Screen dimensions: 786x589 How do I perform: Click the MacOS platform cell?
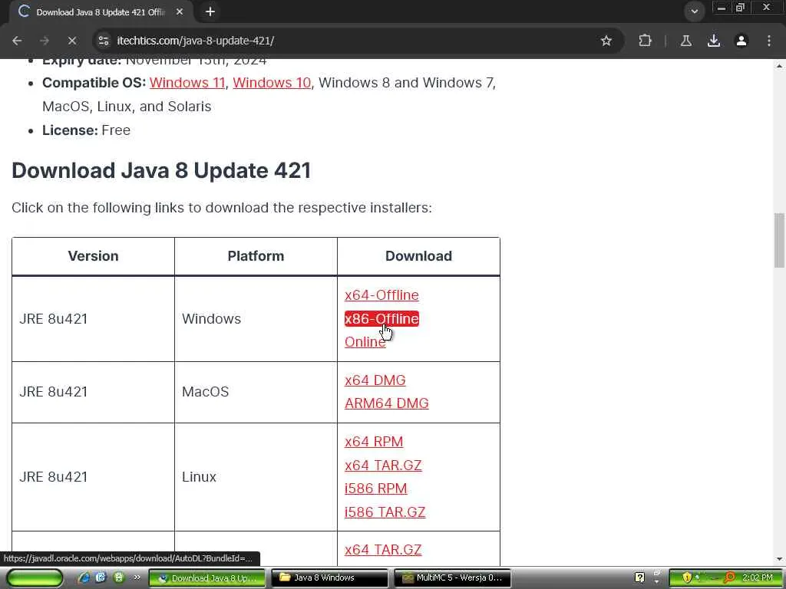[256, 392]
